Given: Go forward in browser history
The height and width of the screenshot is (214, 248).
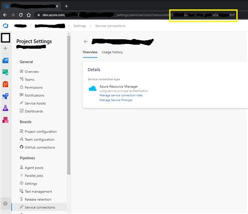Looking at the screenshot, I should pyautogui.click(x=13, y=15).
